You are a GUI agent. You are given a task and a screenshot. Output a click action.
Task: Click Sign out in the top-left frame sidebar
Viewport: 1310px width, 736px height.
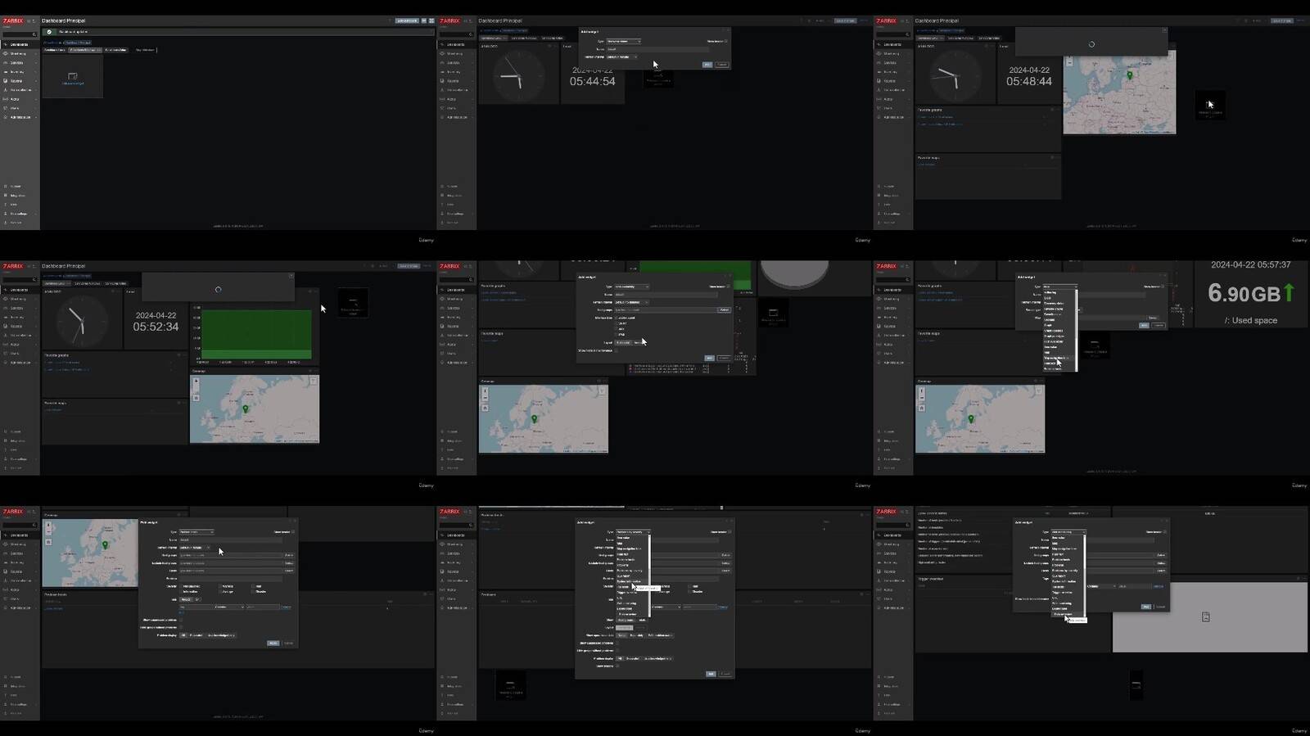tap(20, 223)
